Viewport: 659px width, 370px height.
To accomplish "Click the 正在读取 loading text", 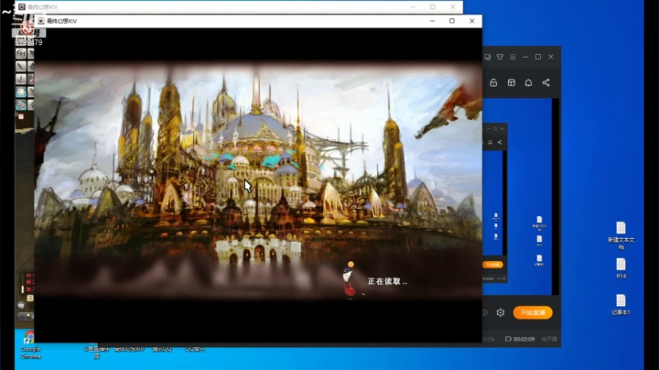I will (387, 281).
